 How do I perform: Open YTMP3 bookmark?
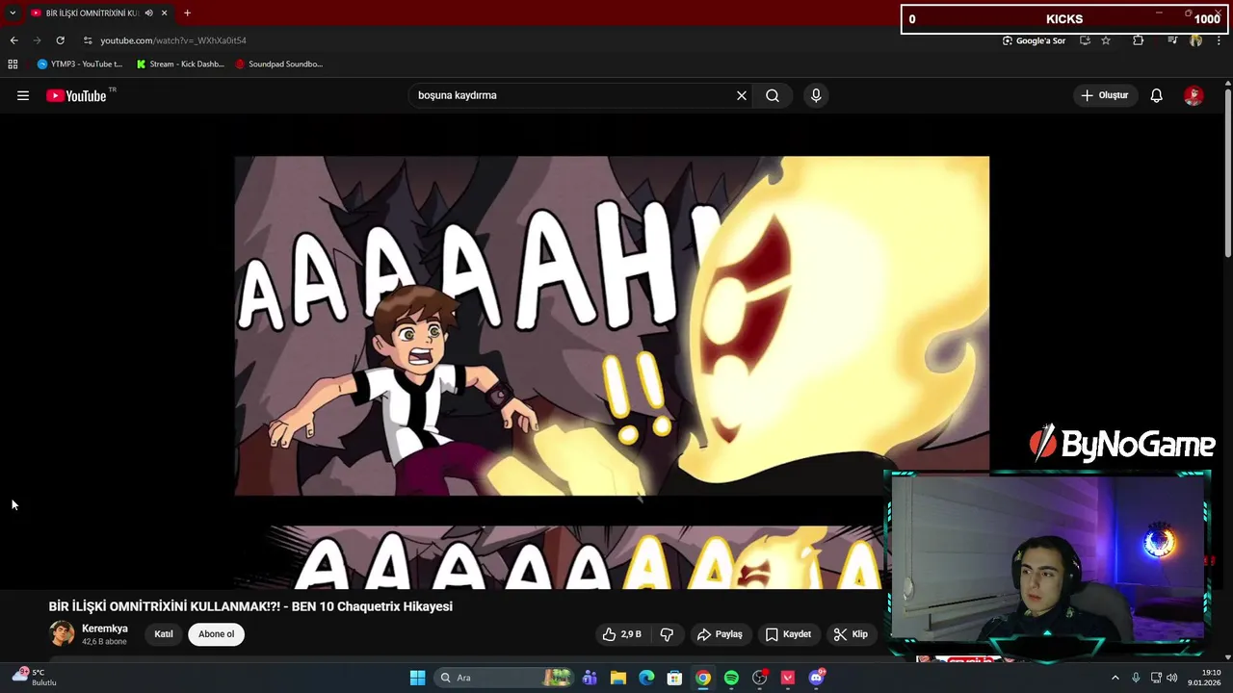[x=80, y=64]
